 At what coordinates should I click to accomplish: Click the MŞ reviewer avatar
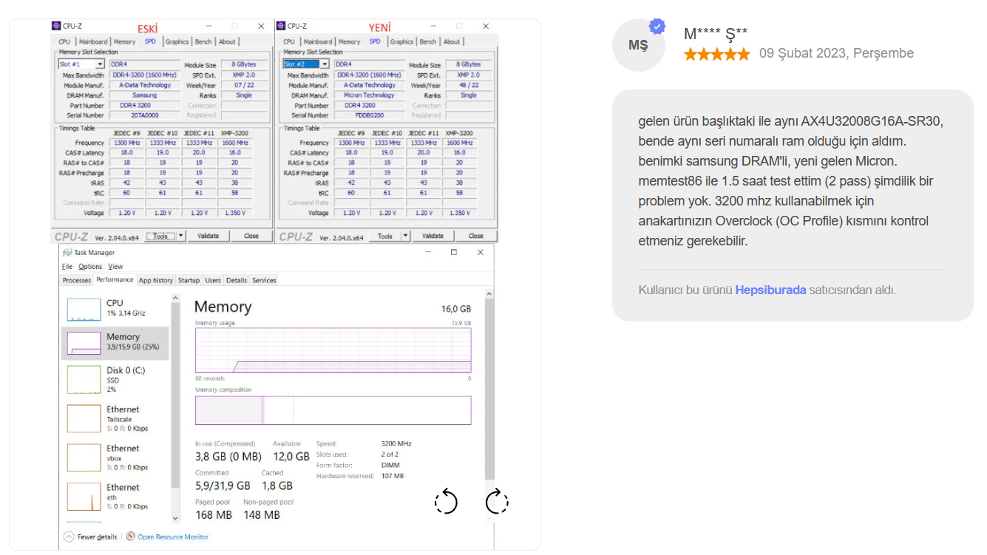point(638,45)
